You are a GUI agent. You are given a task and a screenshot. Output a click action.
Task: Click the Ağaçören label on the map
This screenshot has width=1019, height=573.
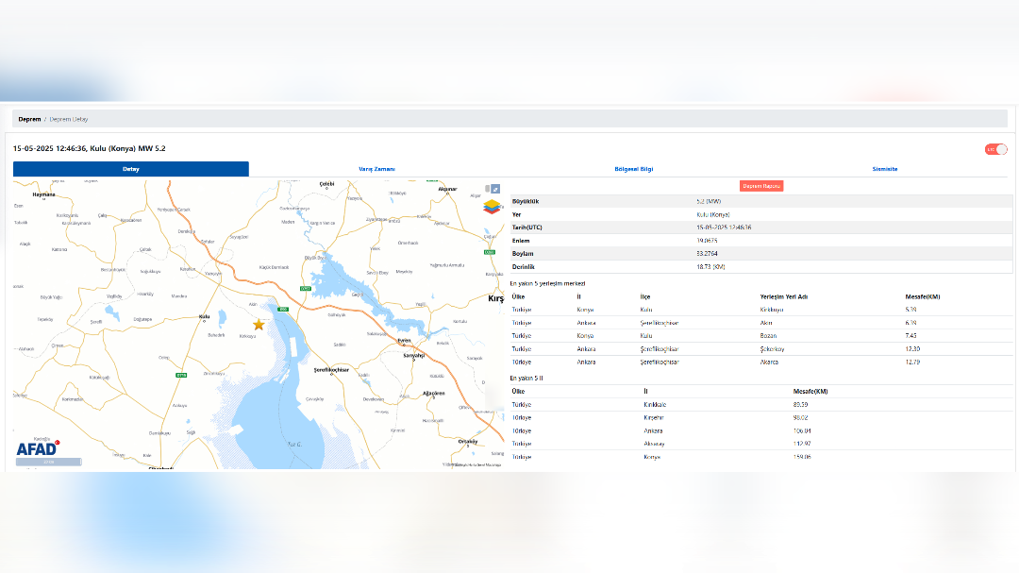[433, 393]
